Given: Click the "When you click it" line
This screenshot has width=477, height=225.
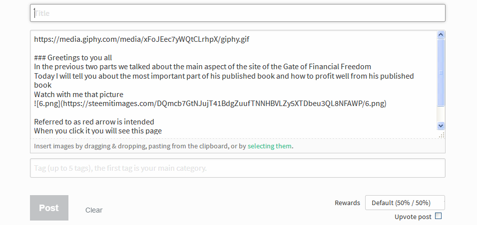Looking at the screenshot, I should pos(98,131).
